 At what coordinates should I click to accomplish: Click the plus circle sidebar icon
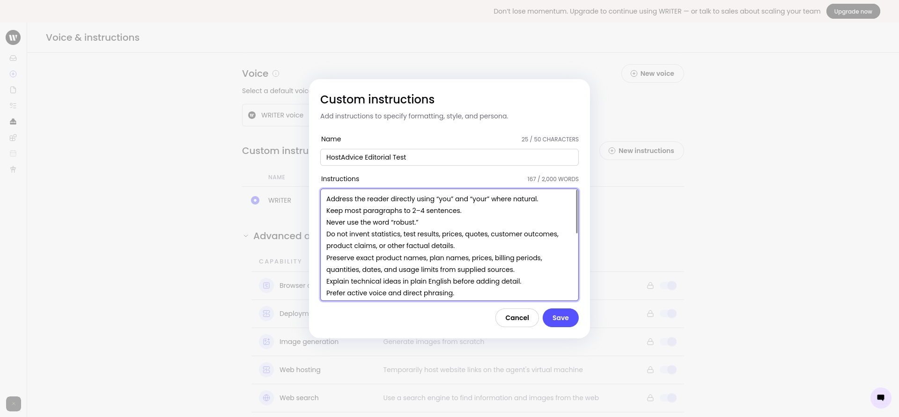point(13,74)
